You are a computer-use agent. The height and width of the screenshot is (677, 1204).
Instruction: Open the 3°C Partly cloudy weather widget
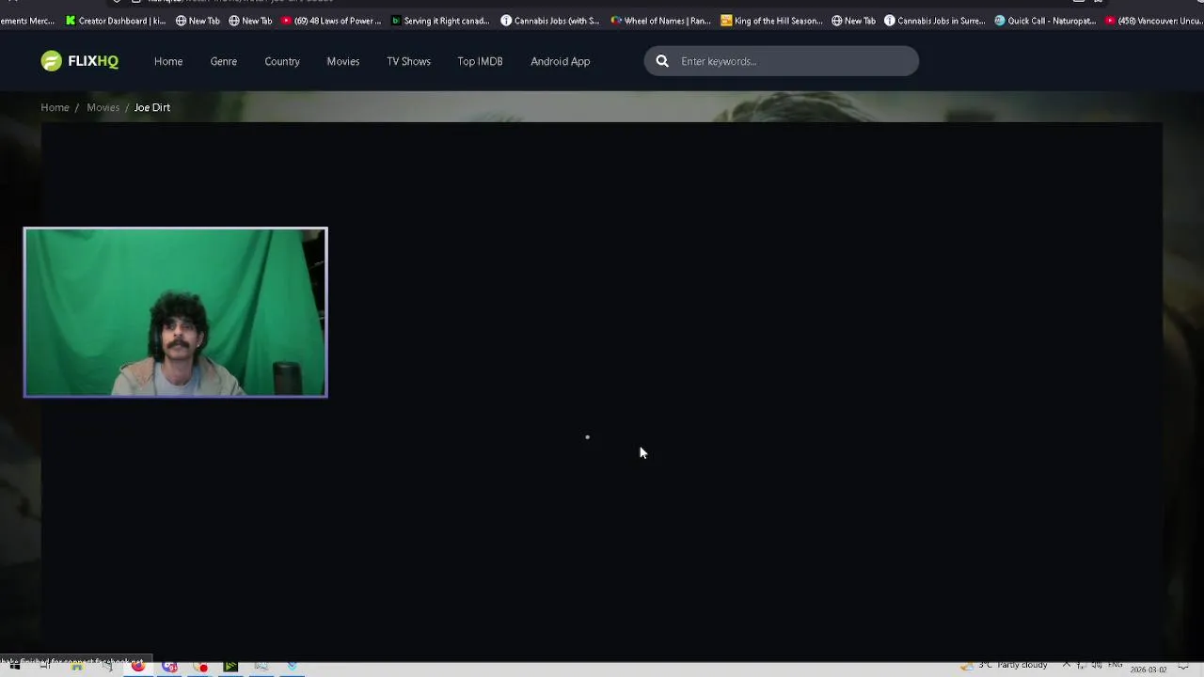[x=1005, y=666]
